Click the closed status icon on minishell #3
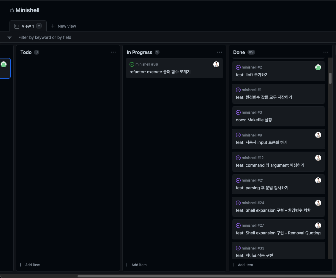The width and height of the screenshot is (336, 278). tap(238, 112)
